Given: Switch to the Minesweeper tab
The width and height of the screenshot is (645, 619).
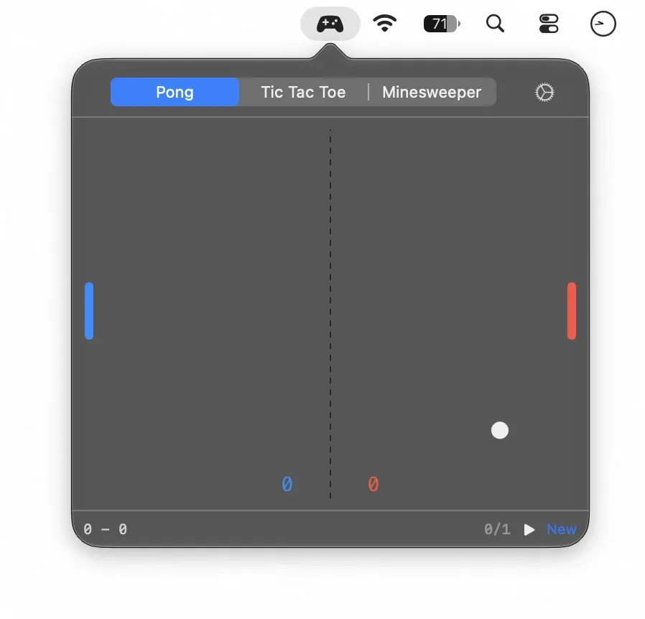Looking at the screenshot, I should click(x=432, y=92).
